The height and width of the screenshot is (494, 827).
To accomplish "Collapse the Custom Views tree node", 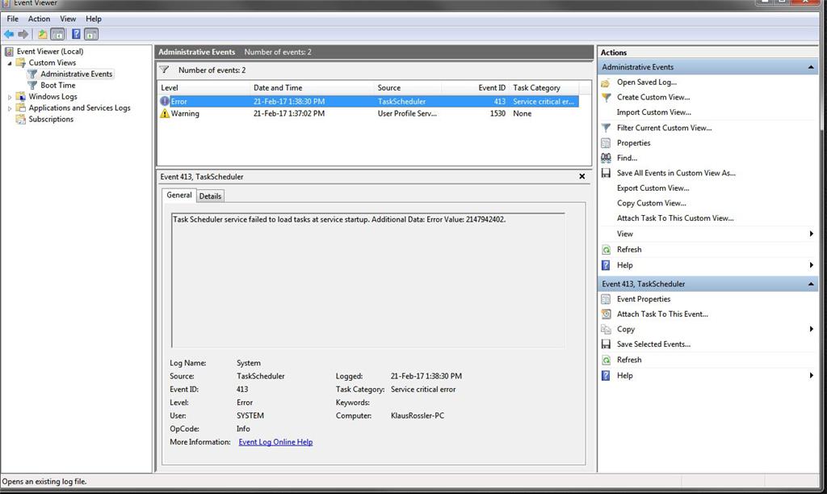I will (10, 63).
